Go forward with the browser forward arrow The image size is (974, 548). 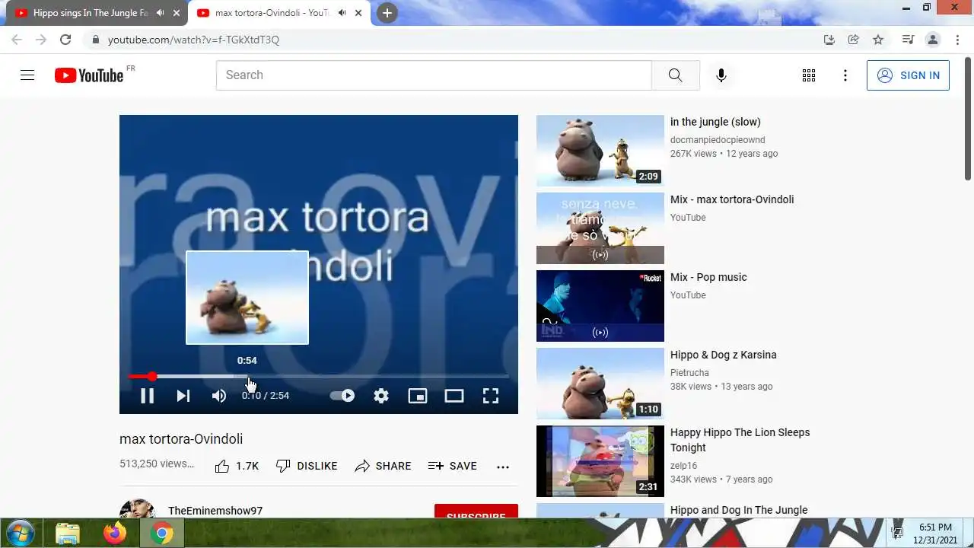click(41, 40)
